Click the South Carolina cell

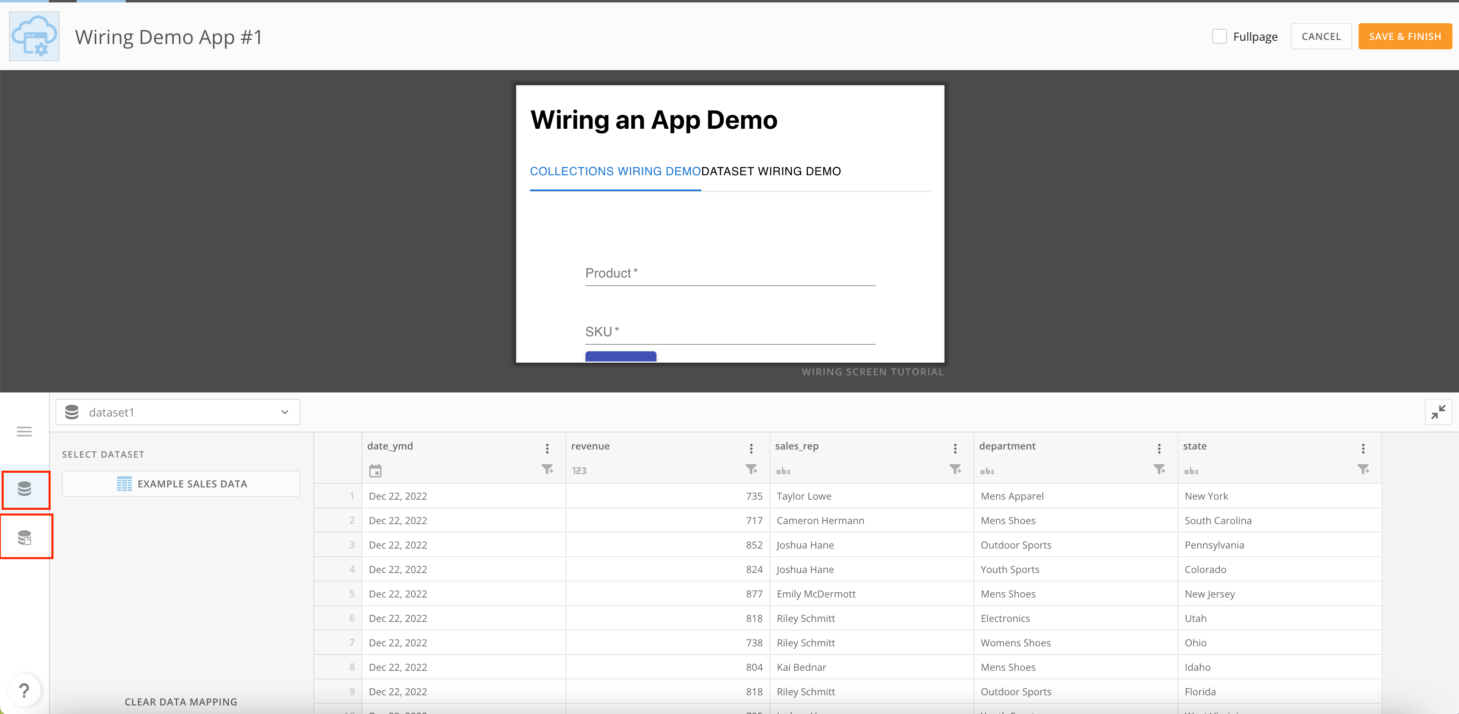pos(1279,520)
